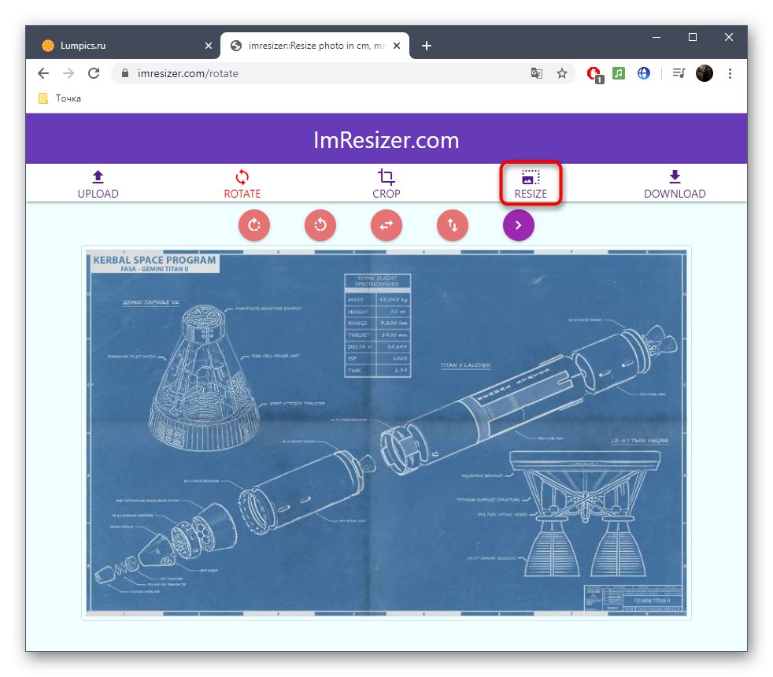
Task: Open the user profile avatar
Action: 705,73
